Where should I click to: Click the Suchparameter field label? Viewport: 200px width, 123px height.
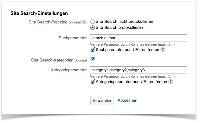[x=73, y=38]
